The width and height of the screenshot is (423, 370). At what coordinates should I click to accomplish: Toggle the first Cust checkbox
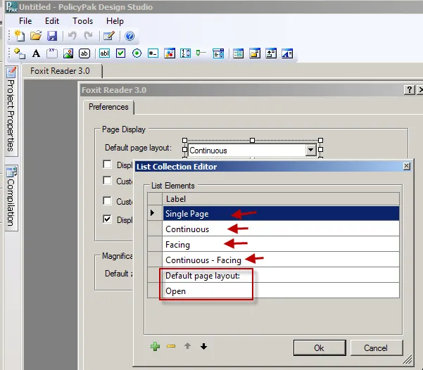click(x=108, y=180)
